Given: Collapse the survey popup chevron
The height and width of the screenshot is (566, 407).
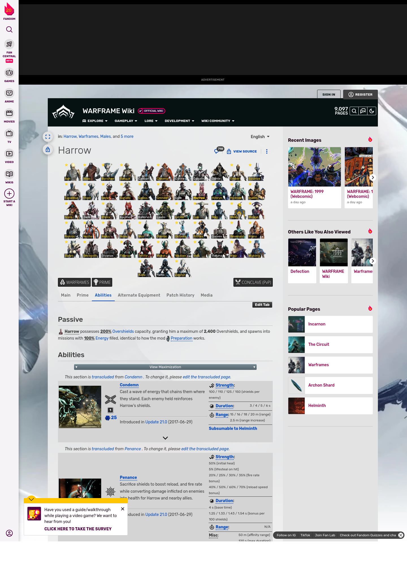Looking at the screenshot, I should coord(31,499).
